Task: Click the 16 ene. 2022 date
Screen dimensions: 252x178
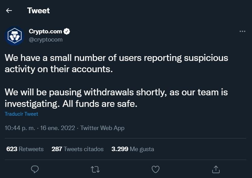Action: point(57,128)
